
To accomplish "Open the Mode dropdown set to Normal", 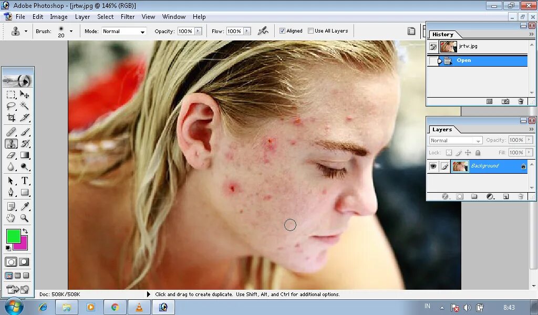I will [124, 31].
